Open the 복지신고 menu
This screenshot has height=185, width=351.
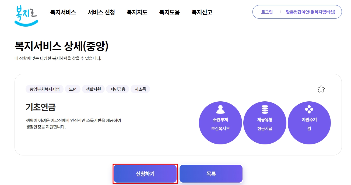click(x=202, y=12)
